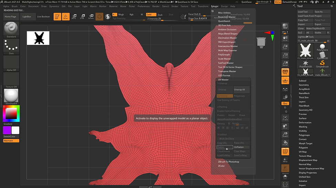
Task: Select the Rotate transform icon
Action: (91, 16)
